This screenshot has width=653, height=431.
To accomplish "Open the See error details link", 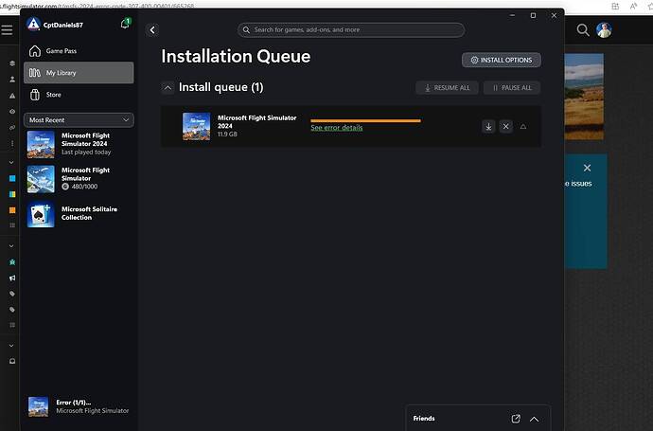I will [x=336, y=128].
